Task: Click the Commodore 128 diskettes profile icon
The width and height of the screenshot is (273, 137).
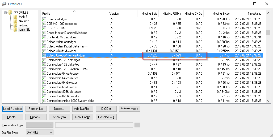Action: (44, 65)
